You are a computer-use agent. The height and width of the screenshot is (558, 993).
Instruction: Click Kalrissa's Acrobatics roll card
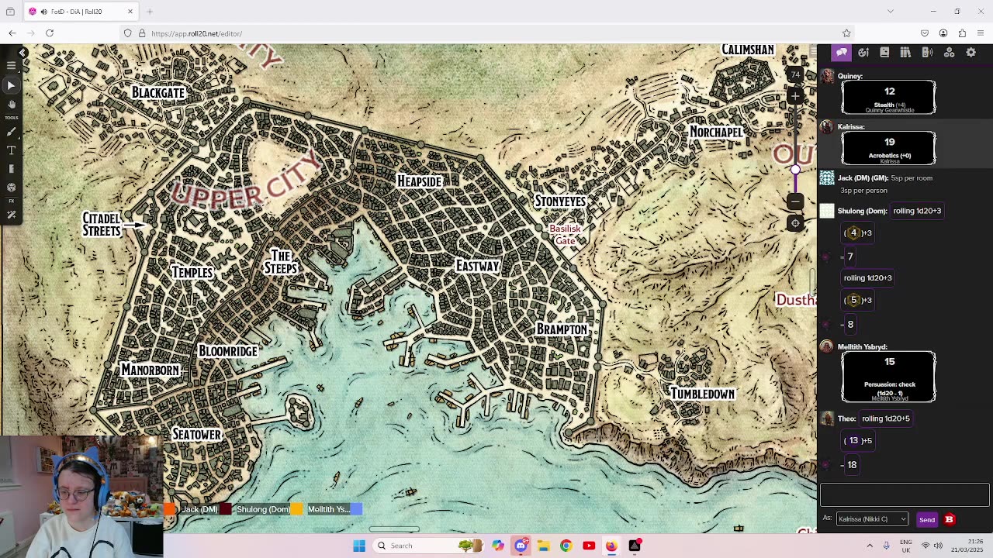click(889, 147)
